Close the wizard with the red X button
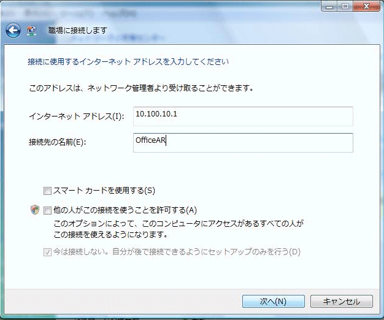 click(366, 6)
